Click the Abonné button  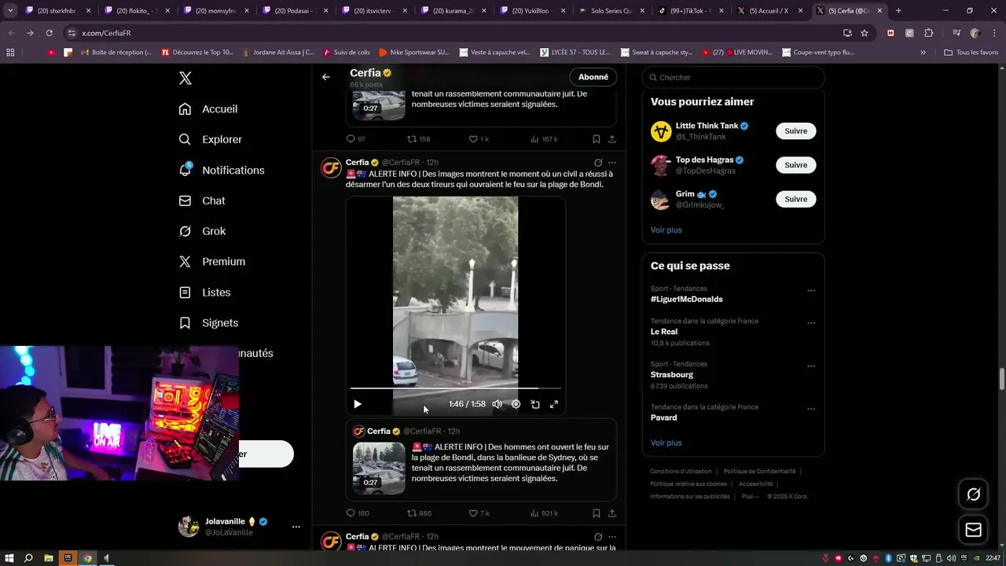click(x=593, y=77)
